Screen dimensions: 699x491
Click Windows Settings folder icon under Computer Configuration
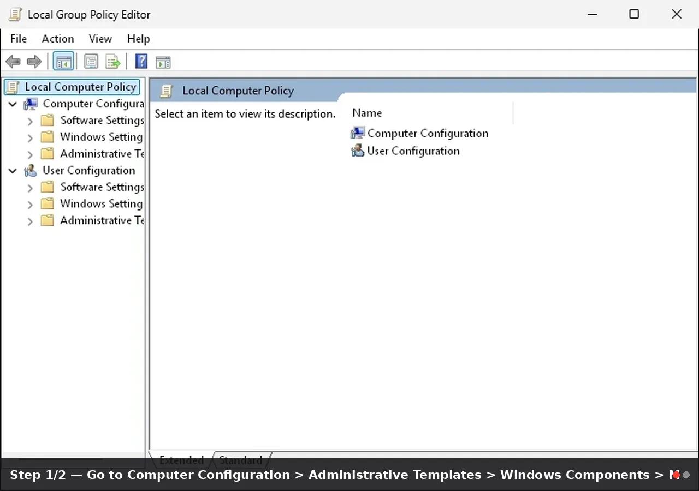[x=48, y=137]
